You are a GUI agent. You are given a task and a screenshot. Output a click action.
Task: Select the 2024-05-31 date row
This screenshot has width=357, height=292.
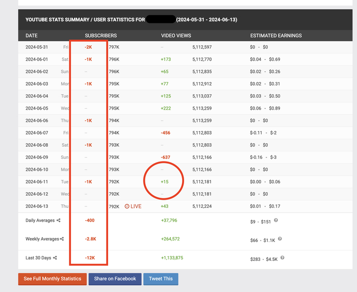[x=185, y=47]
